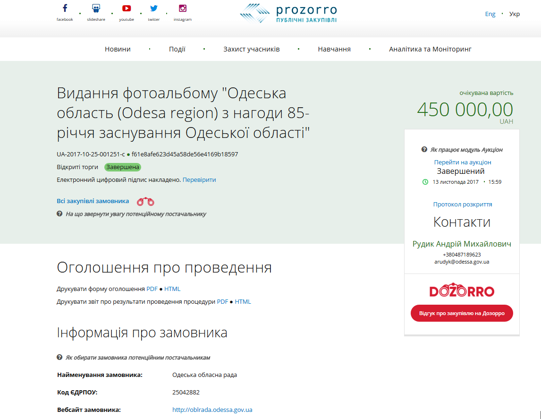The width and height of the screenshot is (541, 419).
Task: Click the Перейти на аукціон link
Action: coord(462,162)
